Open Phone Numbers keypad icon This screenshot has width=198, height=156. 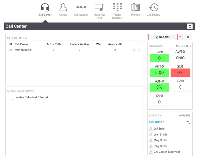pos(117,7)
